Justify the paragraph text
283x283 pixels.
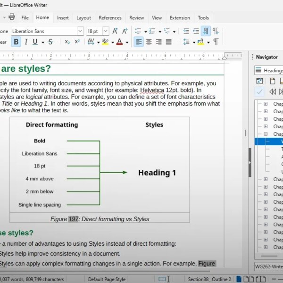tap(168, 42)
